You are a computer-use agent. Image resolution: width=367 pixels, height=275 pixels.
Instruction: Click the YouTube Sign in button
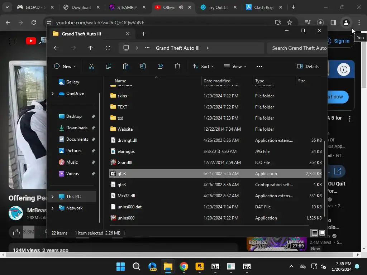(339, 41)
